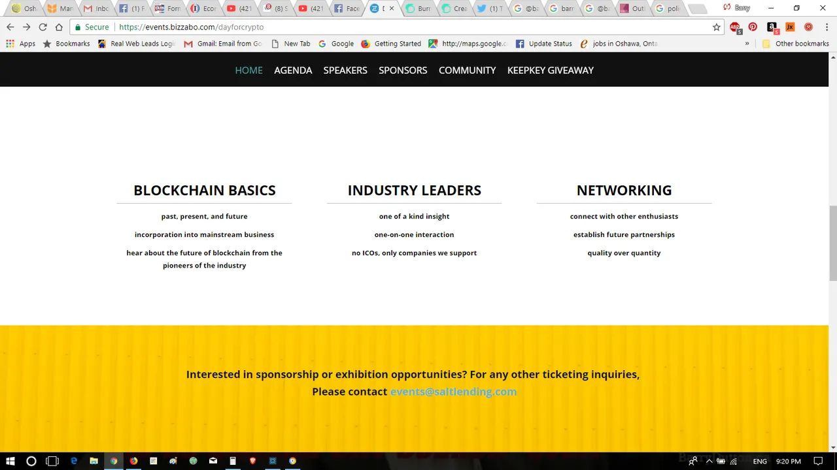Click the NETWORKING heading
Image resolution: width=837 pixels, height=470 pixels.
click(x=624, y=190)
